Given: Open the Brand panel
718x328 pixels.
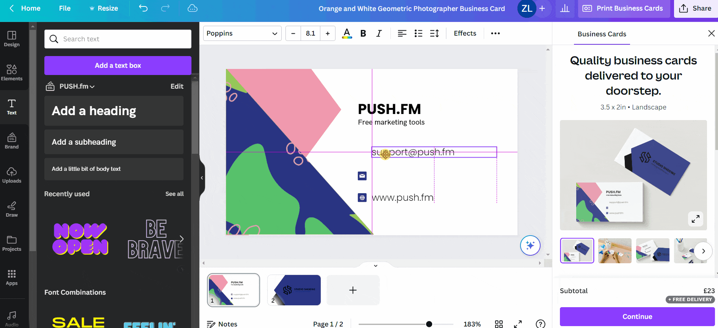Looking at the screenshot, I should 12,141.
